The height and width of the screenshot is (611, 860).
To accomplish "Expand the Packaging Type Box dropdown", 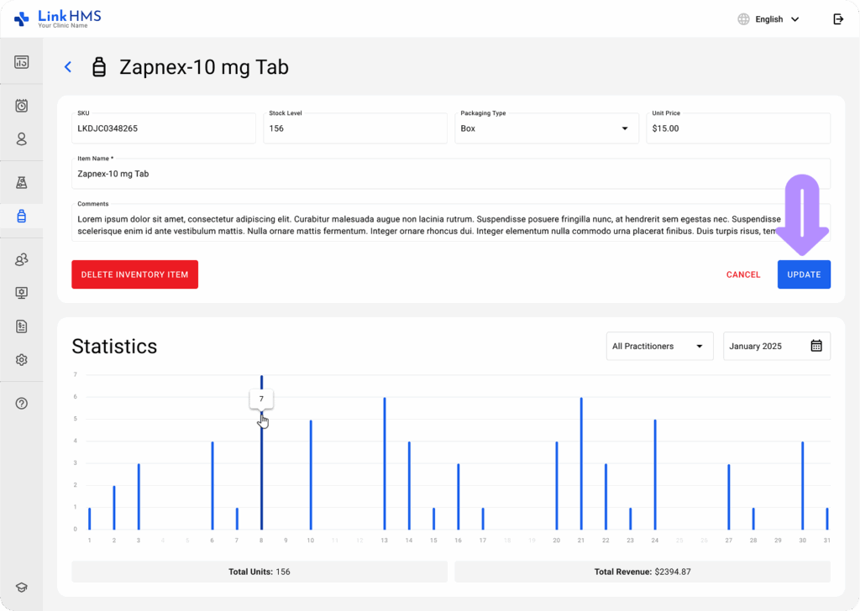I will [546, 128].
